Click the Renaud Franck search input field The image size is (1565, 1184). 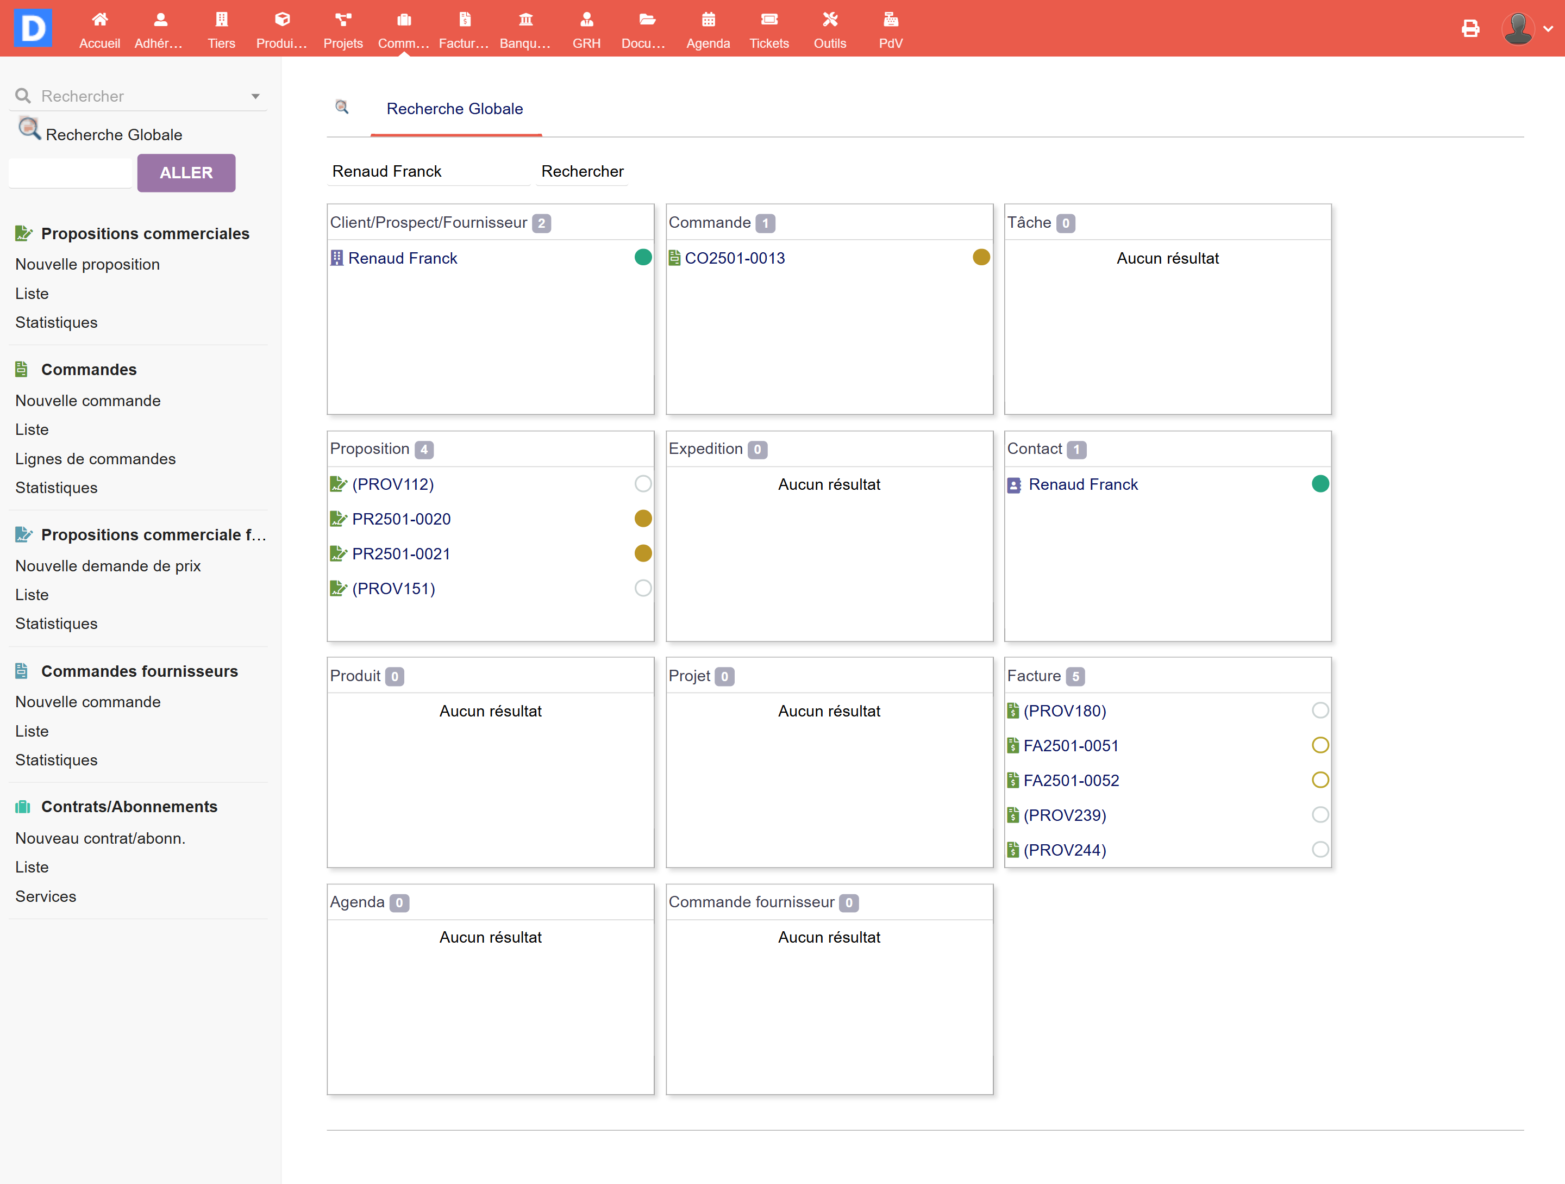click(428, 171)
